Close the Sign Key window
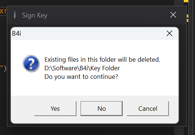This screenshot has height=135, width=195. point(173,15)
